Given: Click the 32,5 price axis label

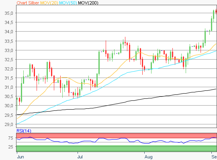Looking at the screenshot, I should tap(9, 60).
